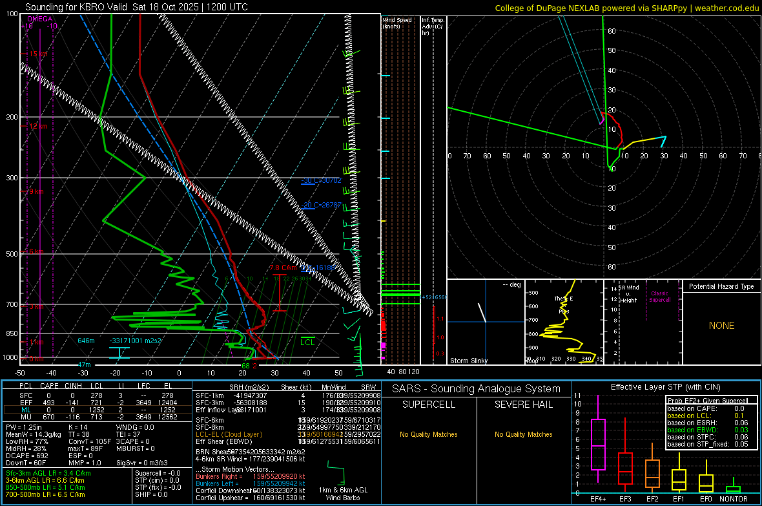Click the CINH column header

tap(74, 386)
